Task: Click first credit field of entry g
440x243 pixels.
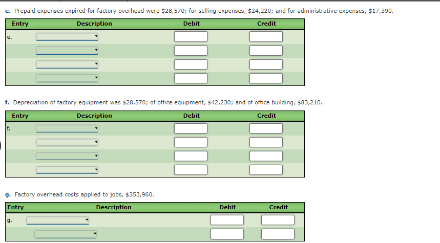Action: tap(278, 220)
